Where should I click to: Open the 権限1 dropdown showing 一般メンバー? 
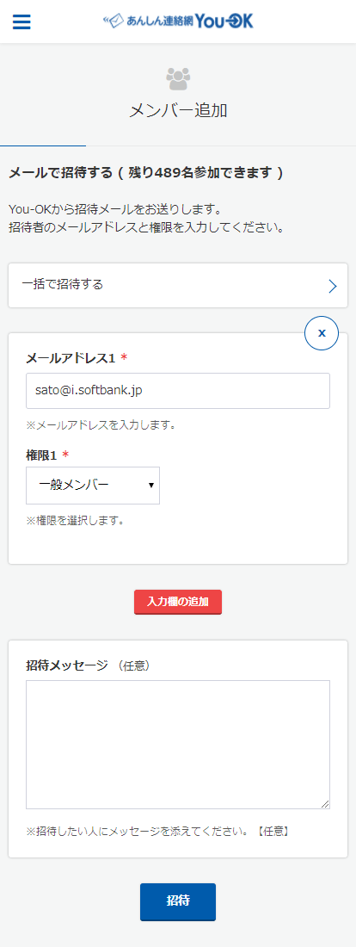[93, 485]
